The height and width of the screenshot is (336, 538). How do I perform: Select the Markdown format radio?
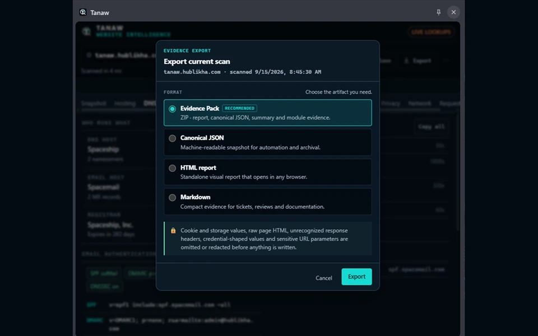point(172,198)
